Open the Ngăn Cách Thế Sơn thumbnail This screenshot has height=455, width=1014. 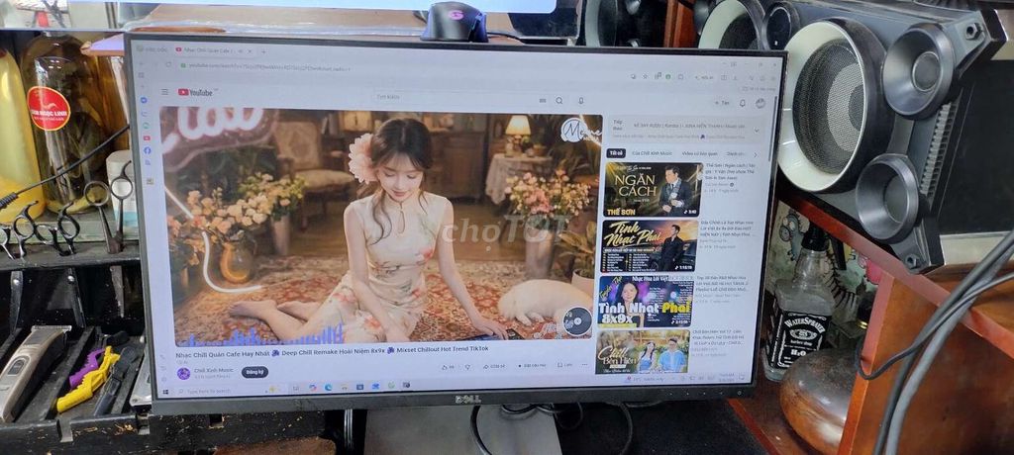[x=653, y=190]
